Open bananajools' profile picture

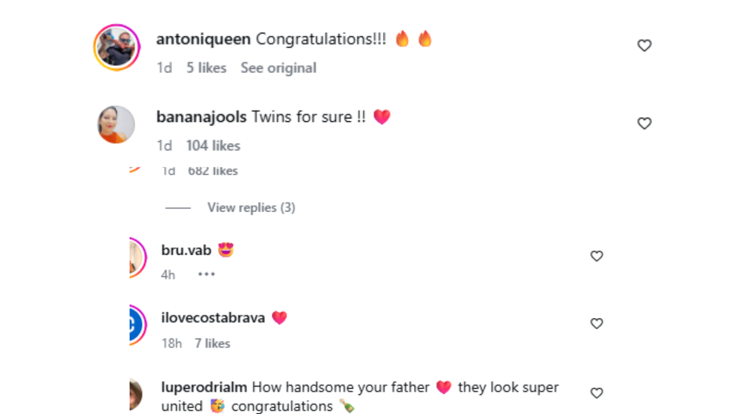click(x=116, y=124)
